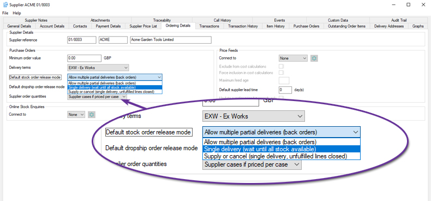Go to Purchase Orders tab

pos(306,26)
